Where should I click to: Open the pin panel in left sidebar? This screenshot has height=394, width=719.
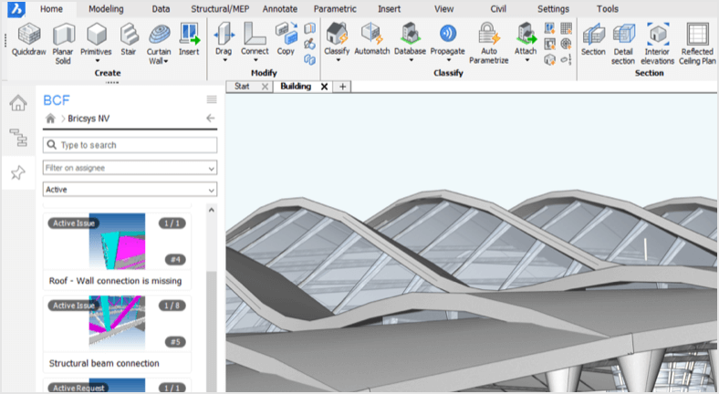(x=18, y=172)
